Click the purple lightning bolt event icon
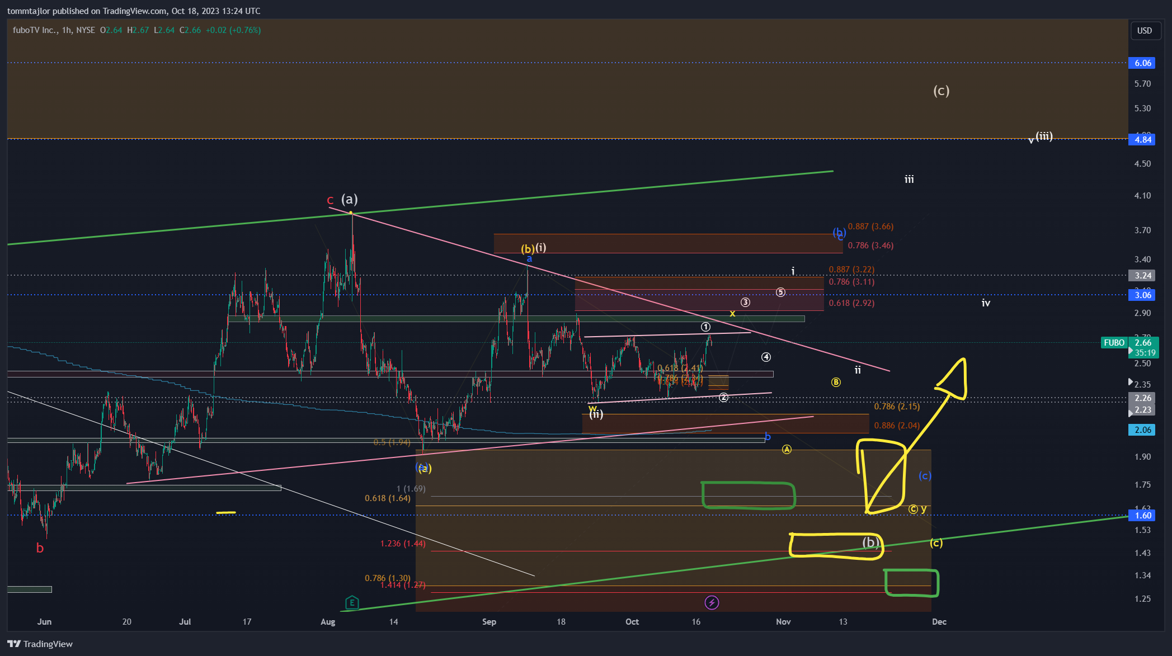The width and height of the screenshot is (1172, 656). pyautogui.click(x=712, y=602)
